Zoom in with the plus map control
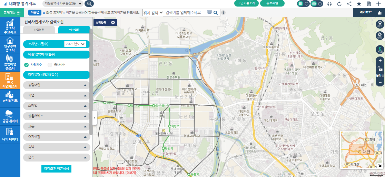Viewport: 385px width, 177px height. click(x=380, y=61)
